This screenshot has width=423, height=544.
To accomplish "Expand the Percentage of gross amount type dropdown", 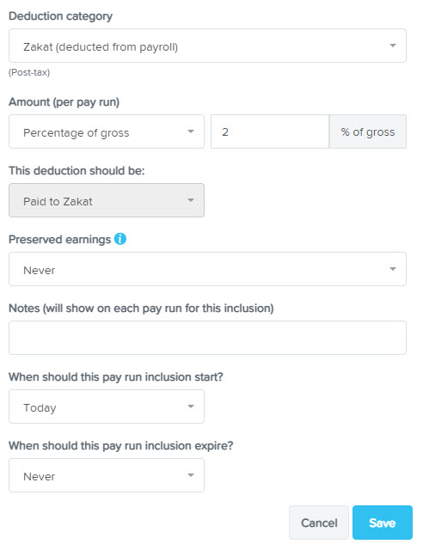I will tap(107, 131).
